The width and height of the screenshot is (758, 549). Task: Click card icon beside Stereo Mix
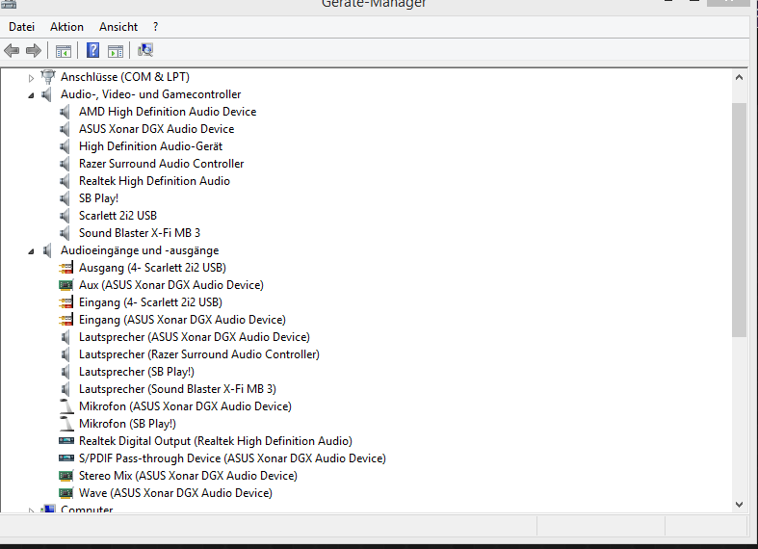(x=65, y=476)
